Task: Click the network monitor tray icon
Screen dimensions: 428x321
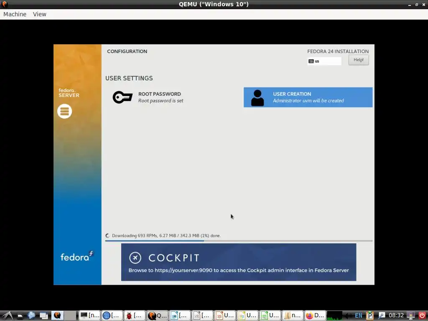Action: [x=410, y=316]
